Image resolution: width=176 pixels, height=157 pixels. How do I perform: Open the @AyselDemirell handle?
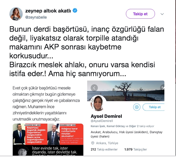pyautogui.click(x=102, y=121)
